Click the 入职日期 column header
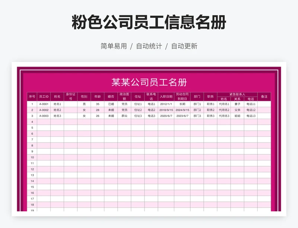The image size is (298, 228). [x=166, y=97]
